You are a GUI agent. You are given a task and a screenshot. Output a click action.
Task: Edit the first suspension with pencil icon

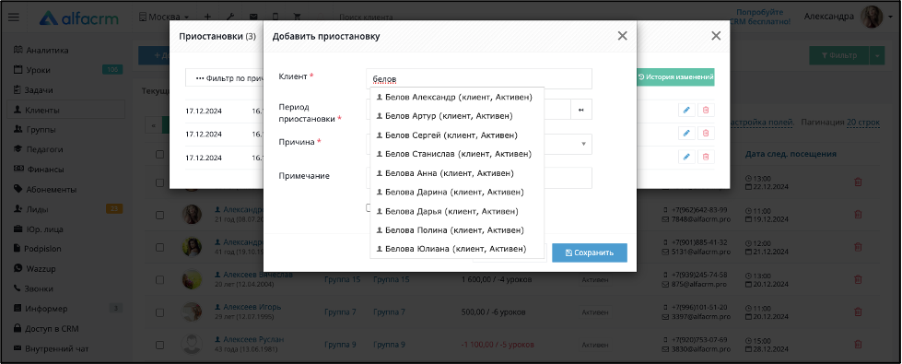click(x=686, y=110)
